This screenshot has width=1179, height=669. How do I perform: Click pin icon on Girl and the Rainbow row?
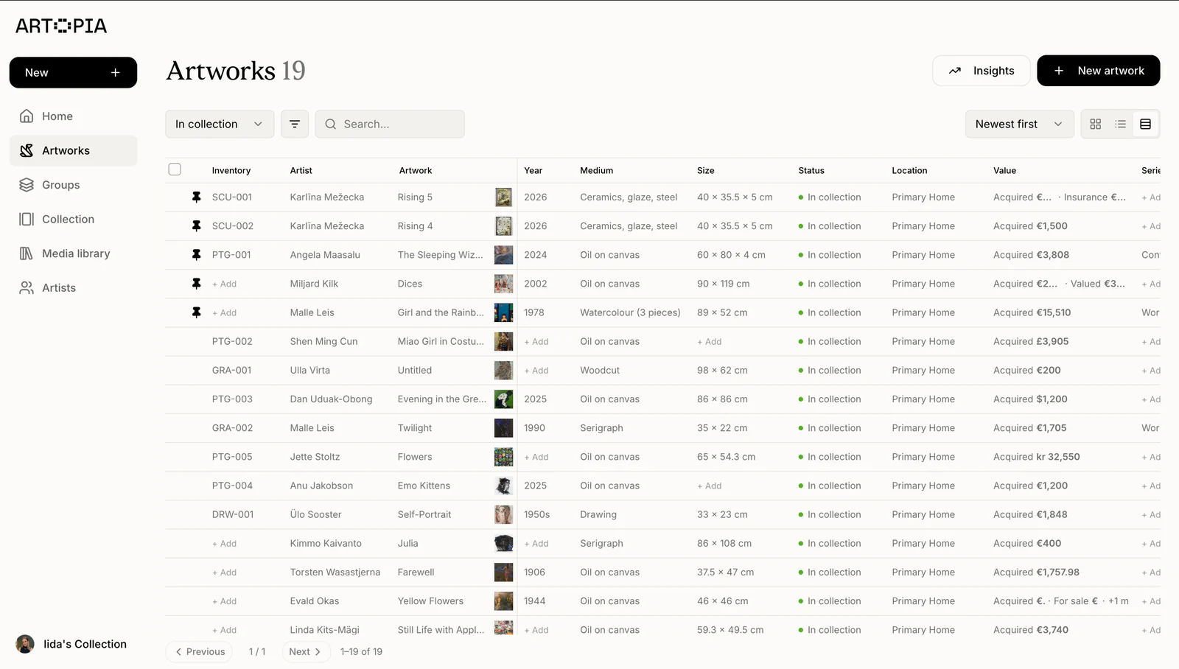click(x=196, y=312)
